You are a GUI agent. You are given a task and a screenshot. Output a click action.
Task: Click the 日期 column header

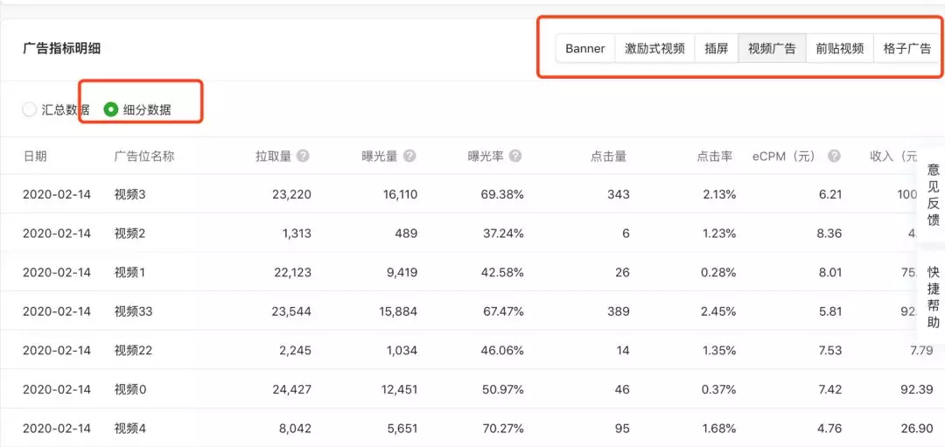tap(35, 157)
